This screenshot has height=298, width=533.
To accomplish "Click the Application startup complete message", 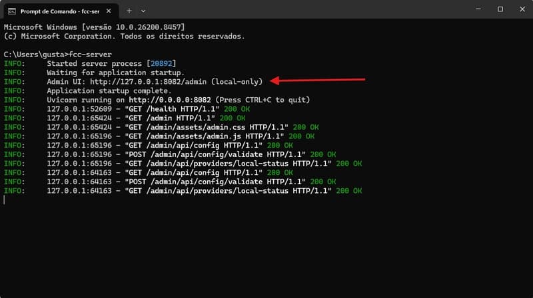I will (x=109, y=91).
